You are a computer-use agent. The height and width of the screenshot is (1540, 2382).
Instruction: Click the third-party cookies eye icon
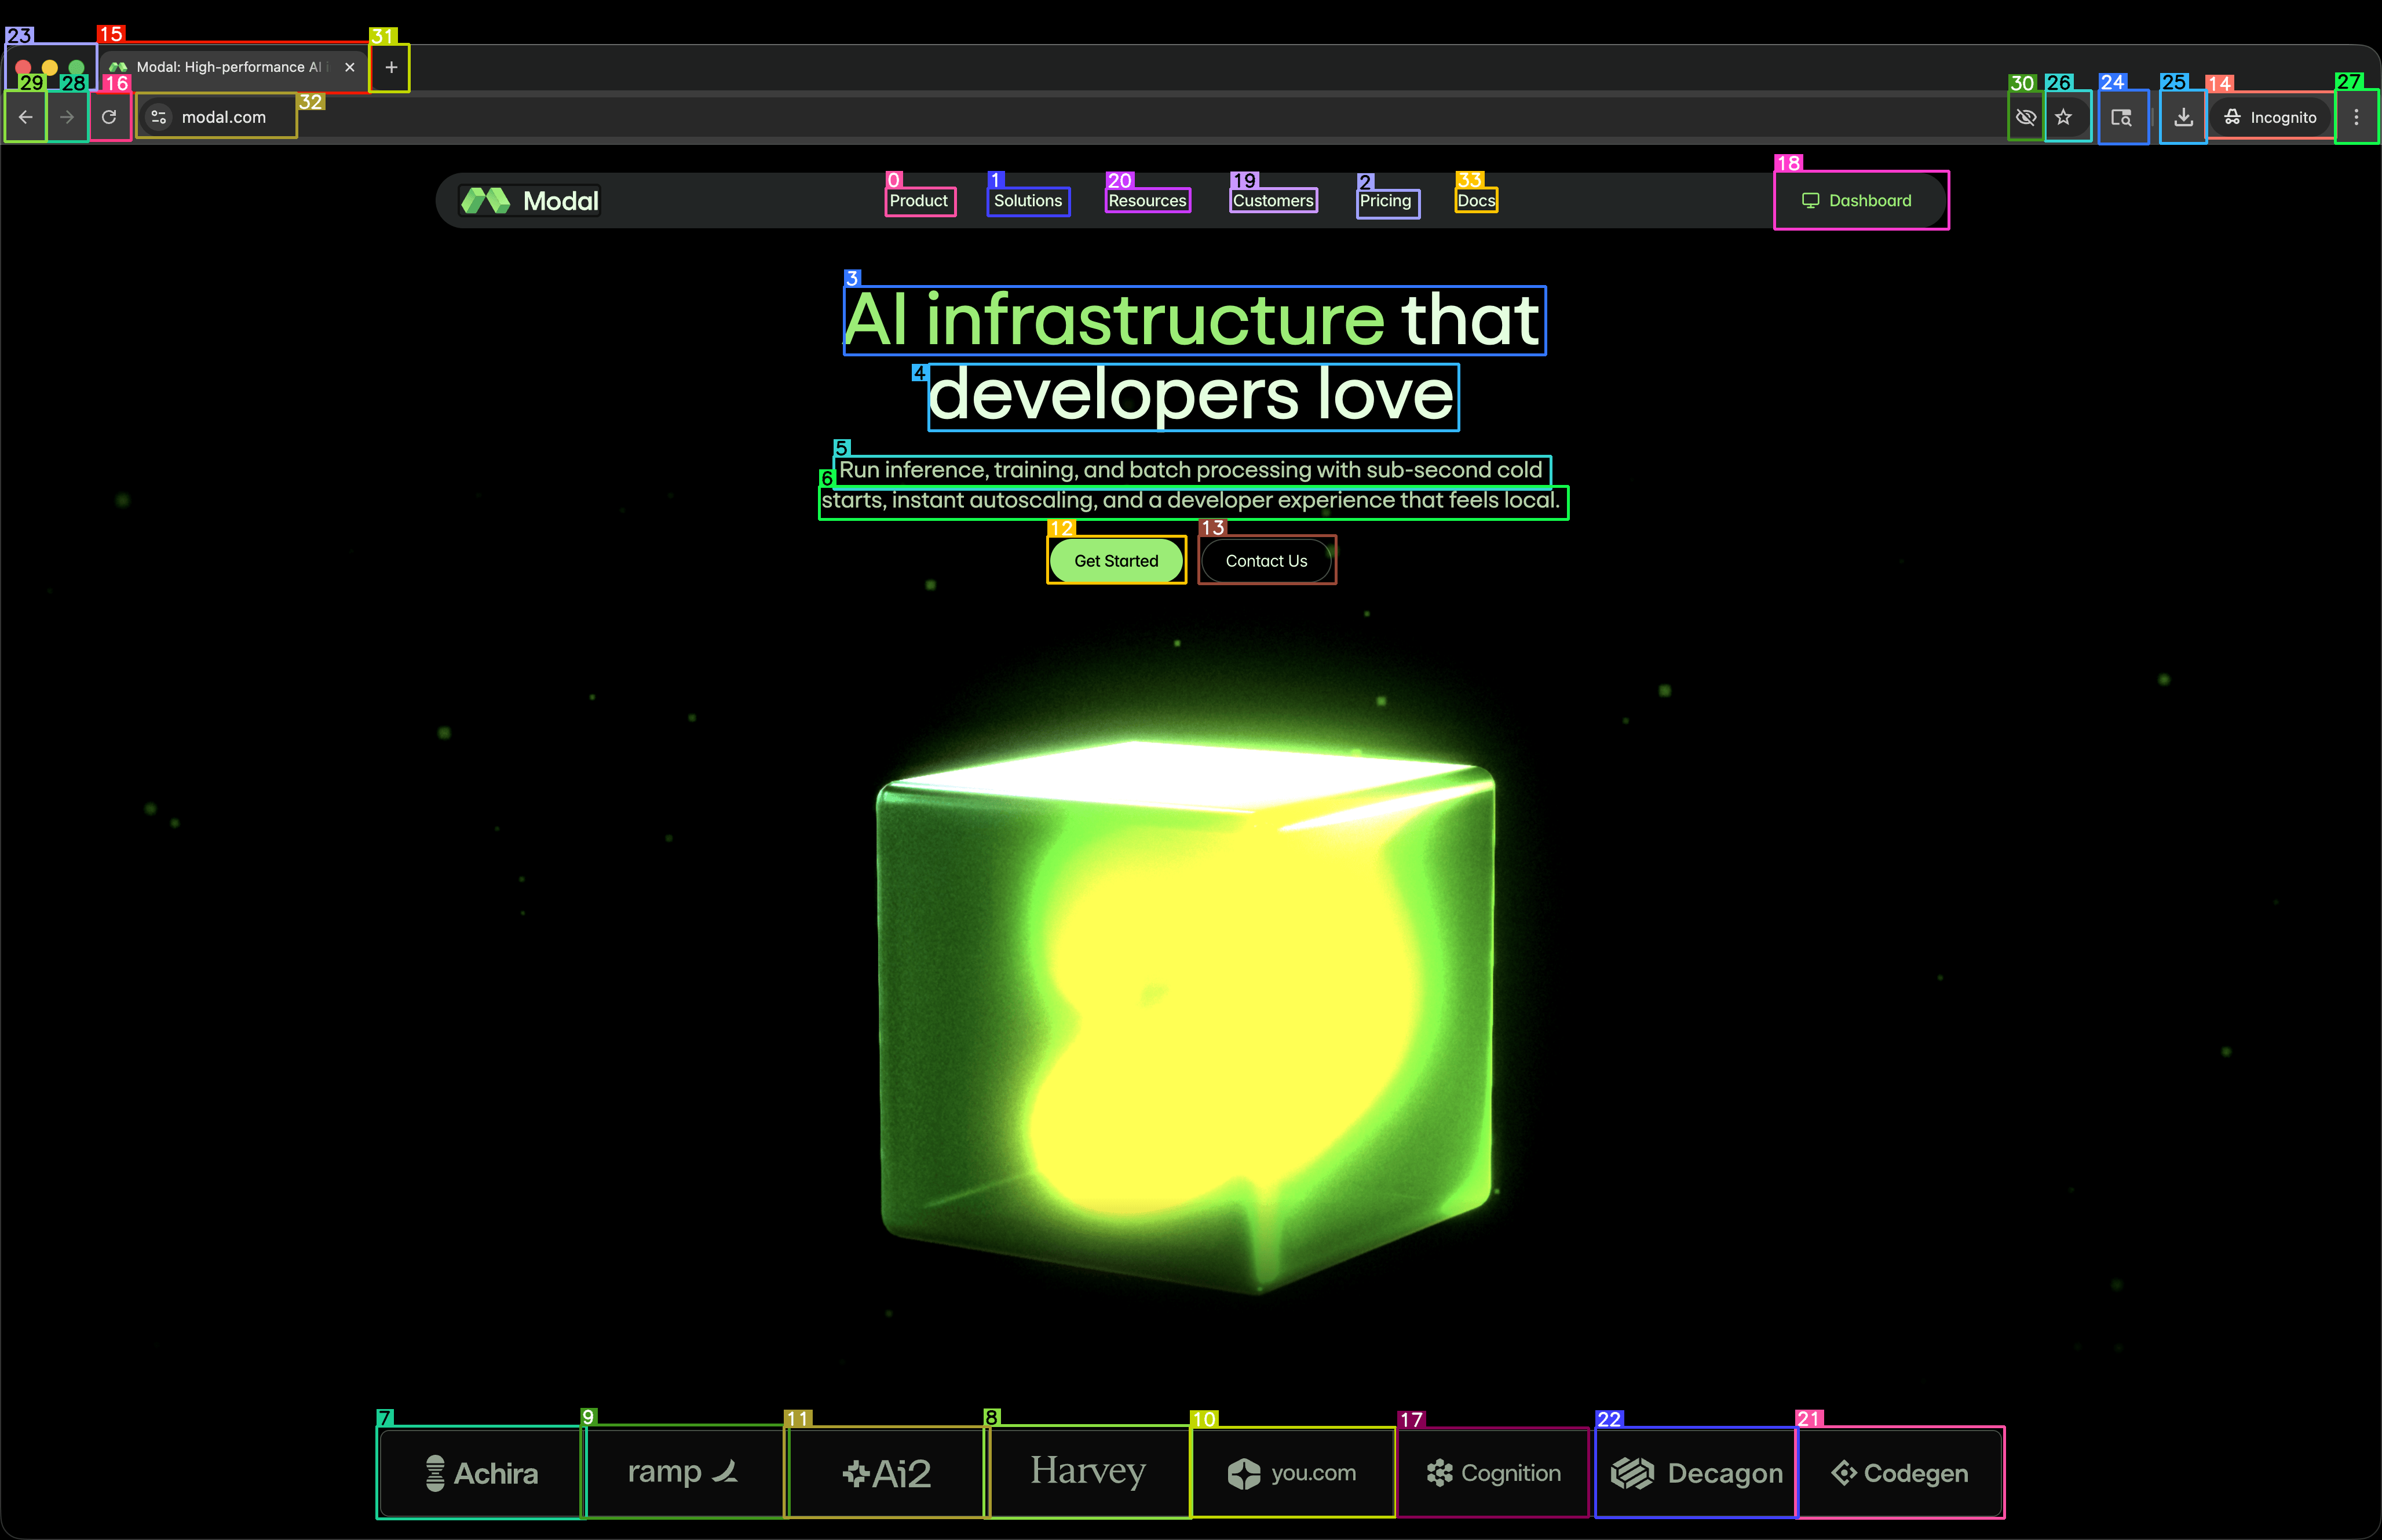coord(2025,117)
